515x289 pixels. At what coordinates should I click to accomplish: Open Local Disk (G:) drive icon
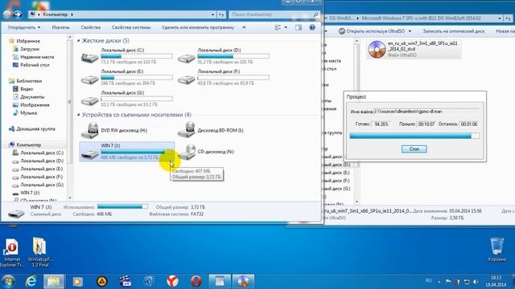(89, 100)
